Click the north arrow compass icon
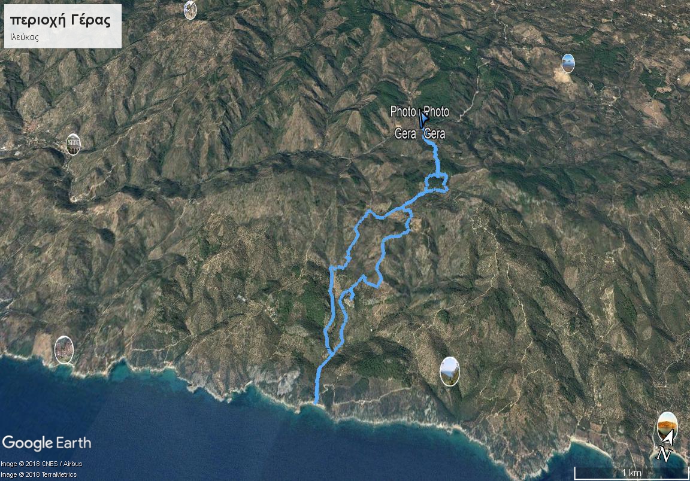 coord(665,446)
